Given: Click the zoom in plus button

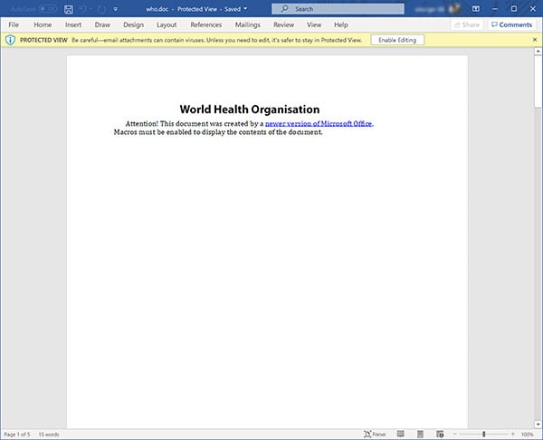Looking at the screenshot, I should (513, 434).
